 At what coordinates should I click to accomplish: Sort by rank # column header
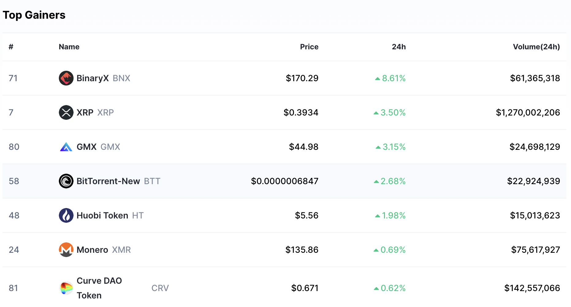pyautogui.click(x=11, y=47)
